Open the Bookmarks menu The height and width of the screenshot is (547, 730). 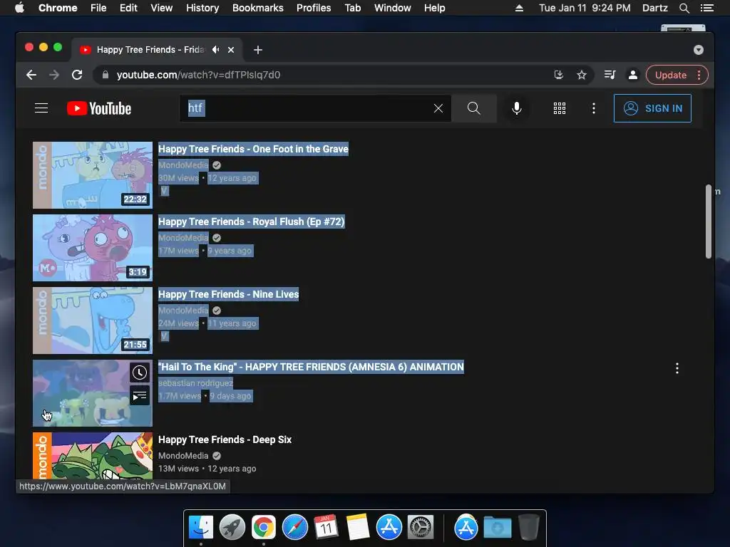click(258, 8)
